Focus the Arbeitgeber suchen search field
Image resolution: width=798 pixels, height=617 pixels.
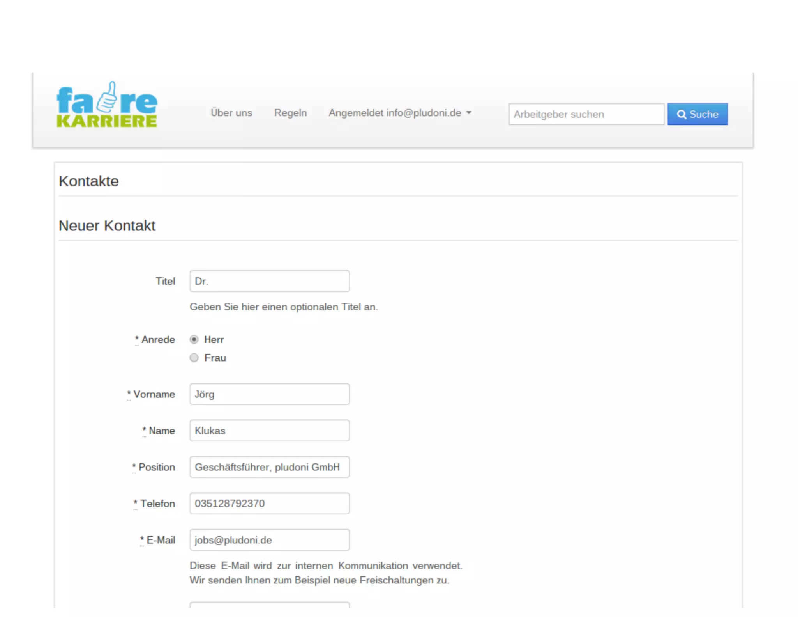click(x=586, y=114)
